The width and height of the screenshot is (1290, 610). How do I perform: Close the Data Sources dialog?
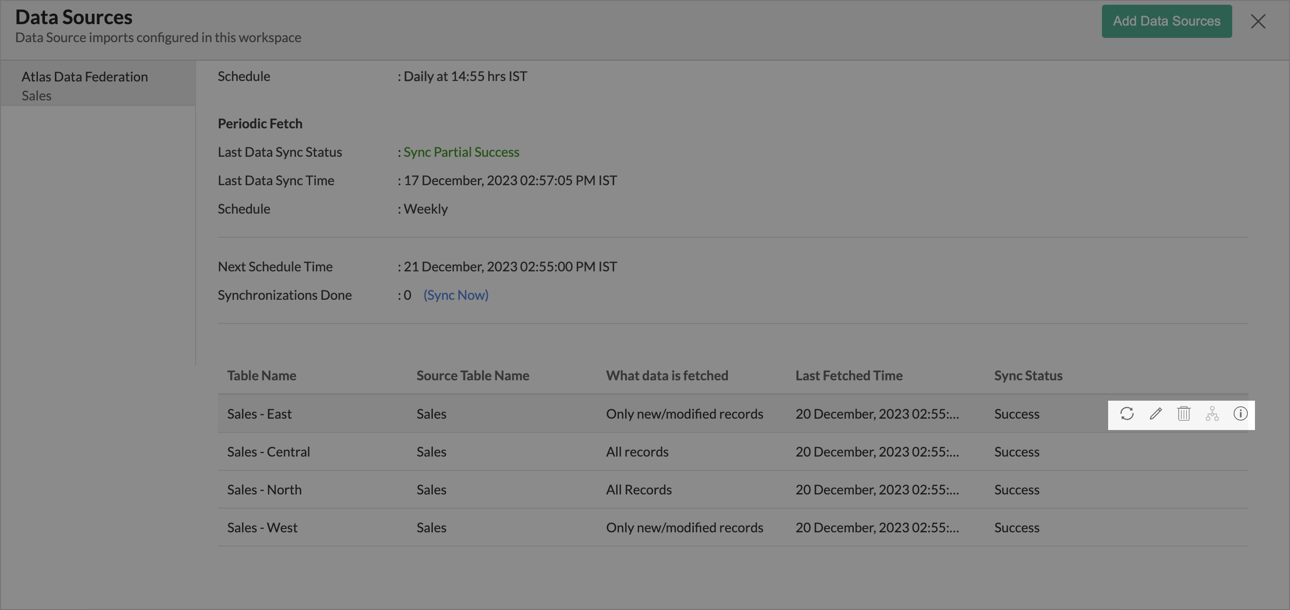pos(1257,21)
